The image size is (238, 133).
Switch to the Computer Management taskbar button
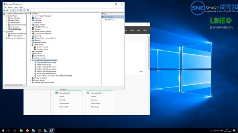click(x=51, y=130)
